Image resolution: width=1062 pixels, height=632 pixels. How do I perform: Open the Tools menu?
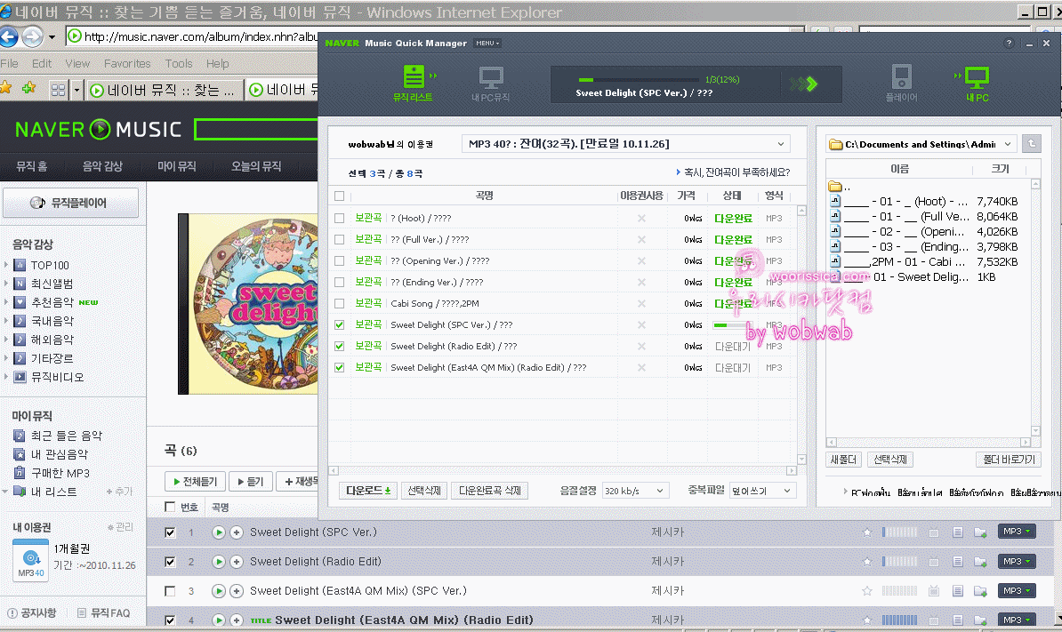click(179, 64)
